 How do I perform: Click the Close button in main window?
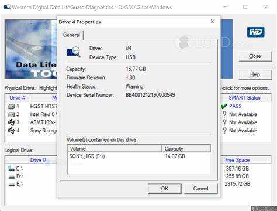coord(255,56)
